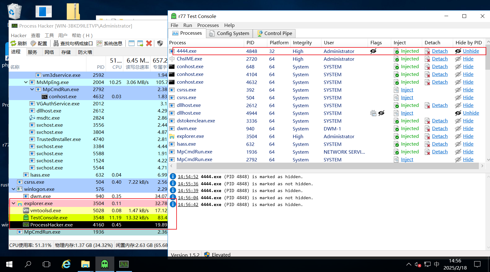Open the Hacker menu in Process Hacker
The width and height of the screenshot is (490, 272).
coord(19,36)
